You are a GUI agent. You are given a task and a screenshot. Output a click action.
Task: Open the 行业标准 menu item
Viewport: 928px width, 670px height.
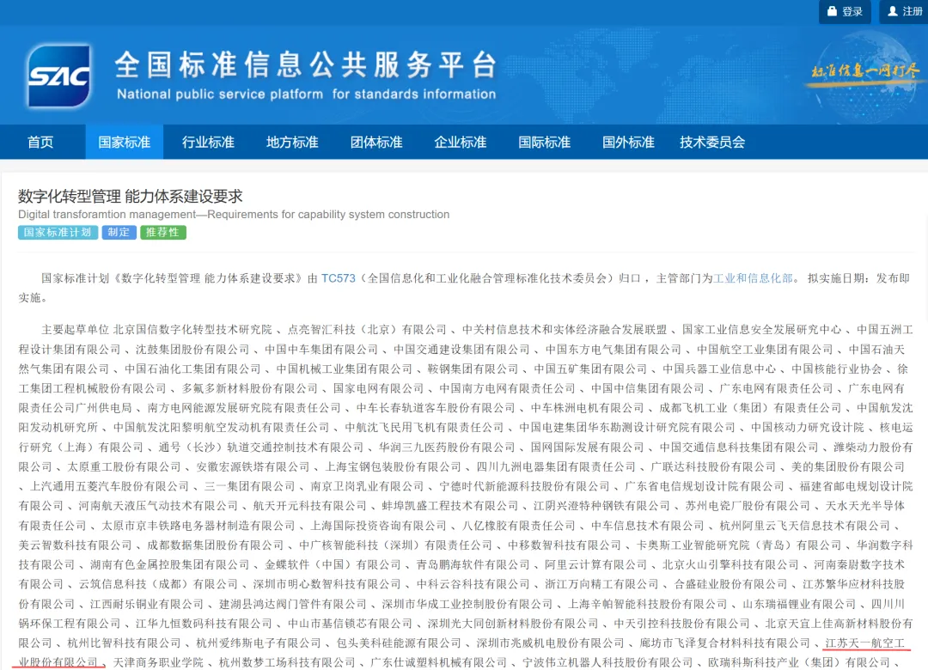coord(208,142)
